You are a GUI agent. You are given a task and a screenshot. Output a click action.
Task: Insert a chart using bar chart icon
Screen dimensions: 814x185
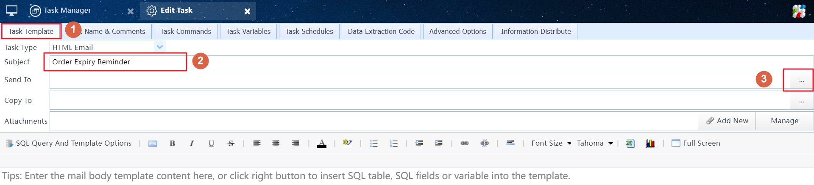tap(650, 144)
